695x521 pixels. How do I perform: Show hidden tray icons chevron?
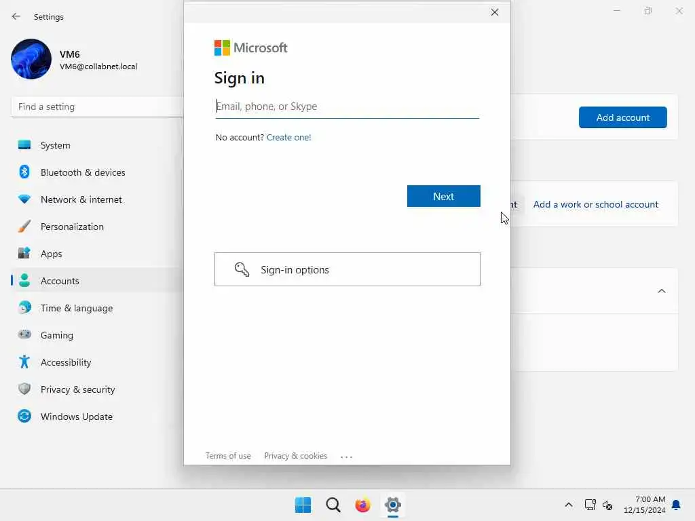(569, 505)
